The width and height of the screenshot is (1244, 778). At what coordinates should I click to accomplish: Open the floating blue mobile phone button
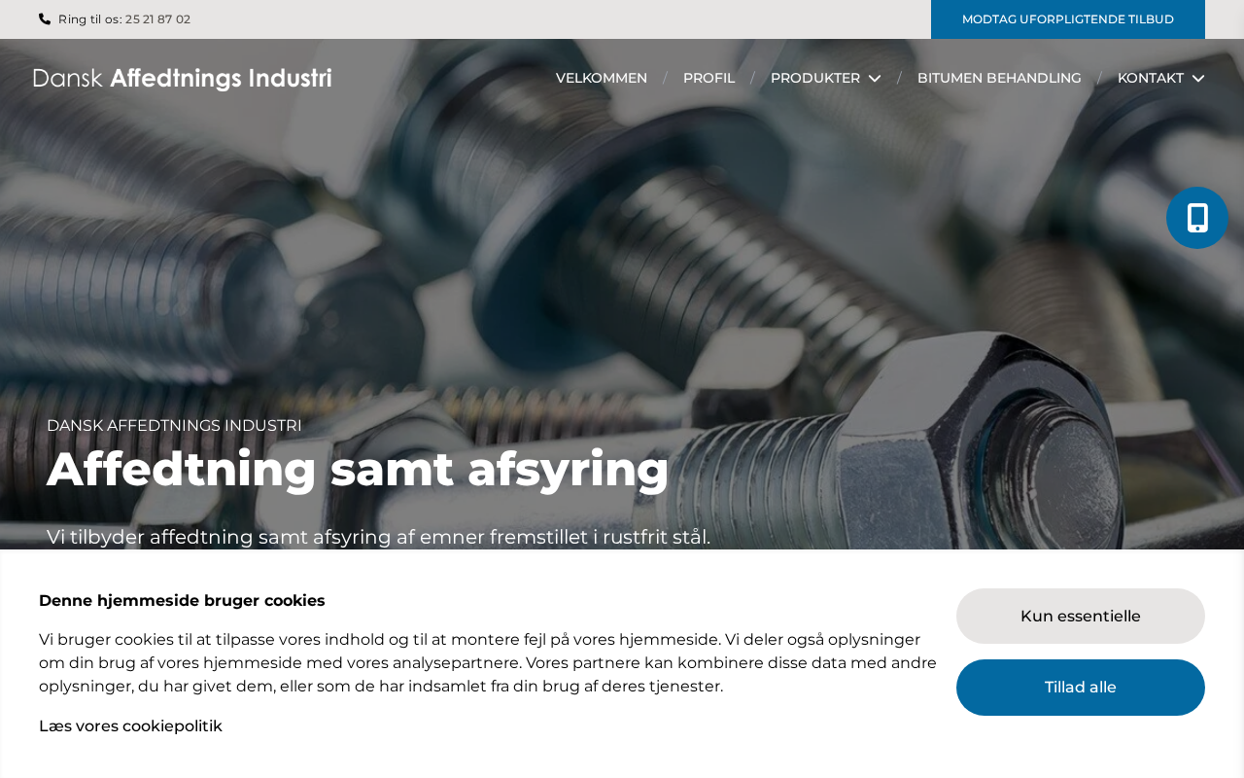[x=1197, y=218]
